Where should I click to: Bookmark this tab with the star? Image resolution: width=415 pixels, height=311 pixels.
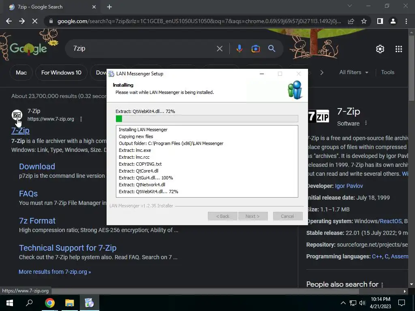click(364, 21)
